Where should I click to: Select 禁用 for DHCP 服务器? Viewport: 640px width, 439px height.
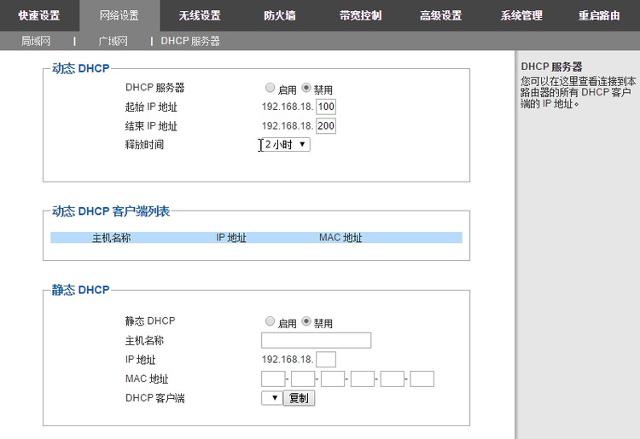306,88
